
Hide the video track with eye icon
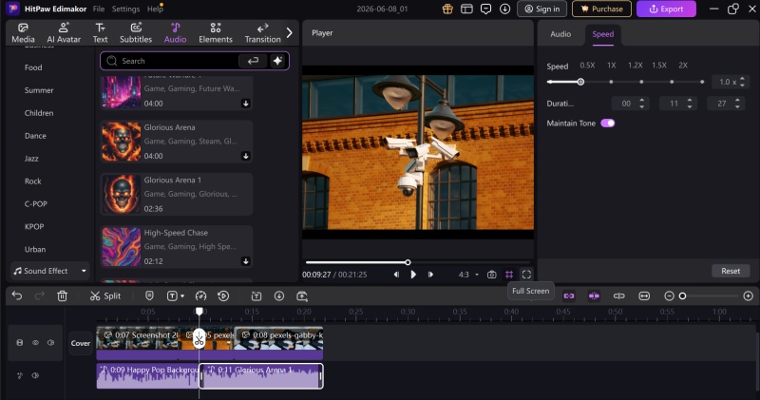35,342
